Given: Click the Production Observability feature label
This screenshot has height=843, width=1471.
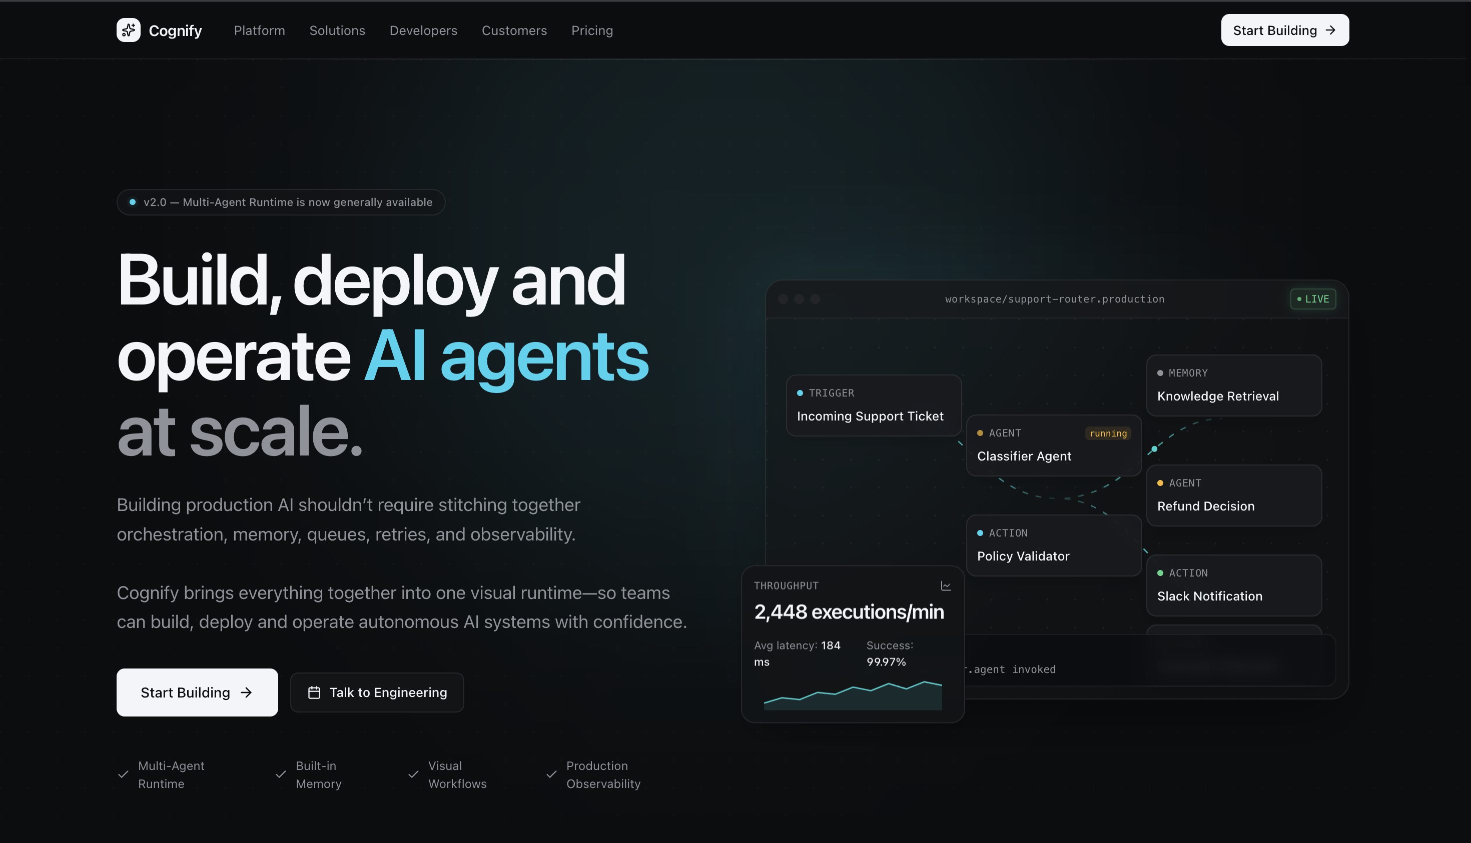Looking at the screenshot, I should [603, 774].
